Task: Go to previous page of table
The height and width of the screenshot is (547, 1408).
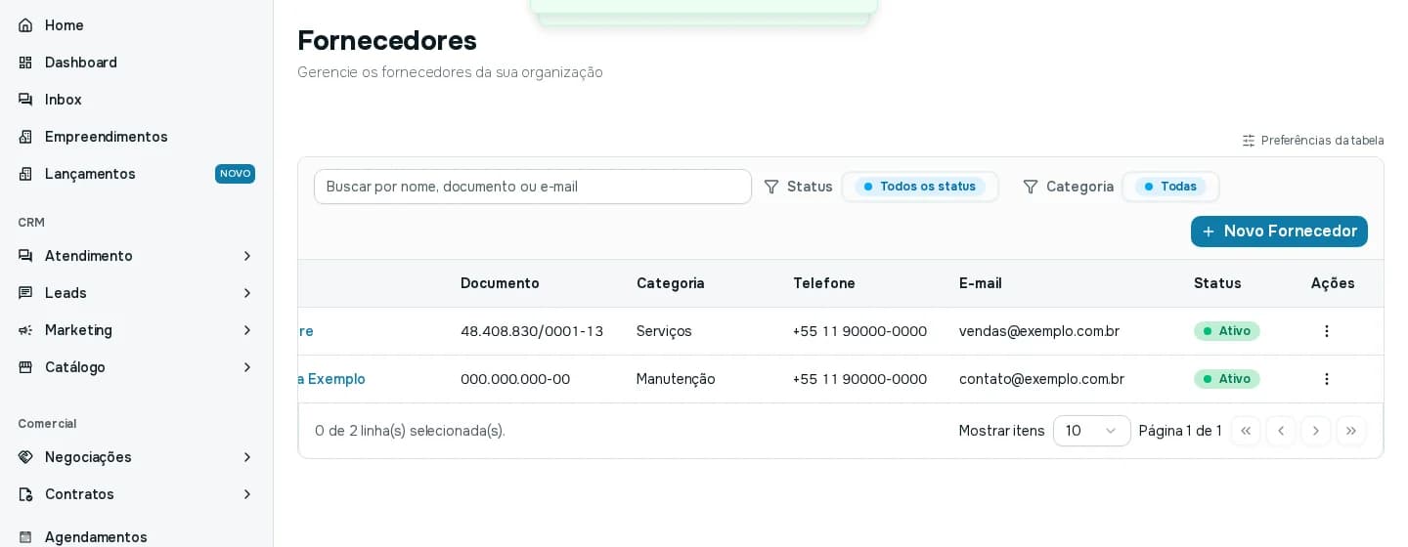Action: click(1281, 431)
